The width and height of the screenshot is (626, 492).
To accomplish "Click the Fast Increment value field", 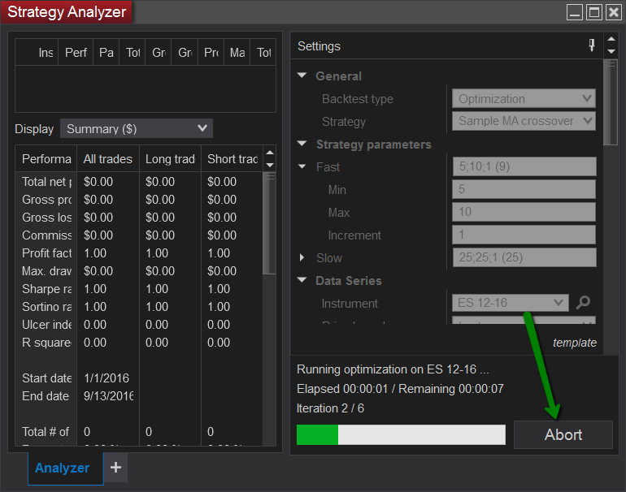I will [524, 235].
